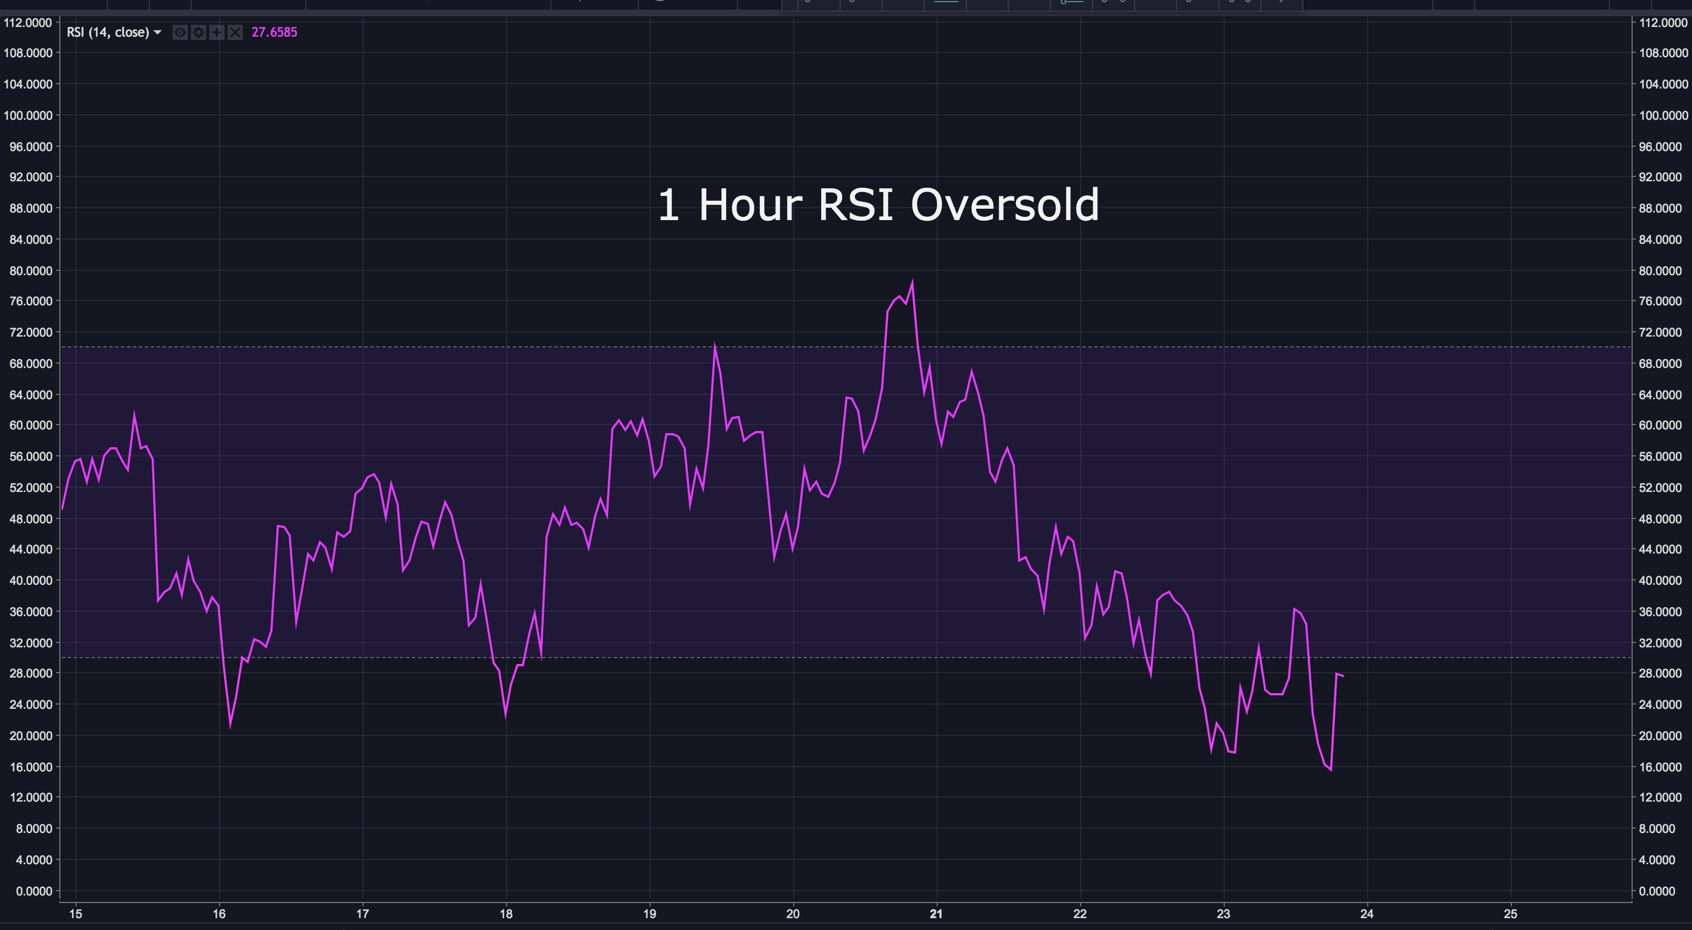This screenshot has height=930, width=1692.
Task: Click 80.0000 on the left price scale
Action: coord(30,271)
